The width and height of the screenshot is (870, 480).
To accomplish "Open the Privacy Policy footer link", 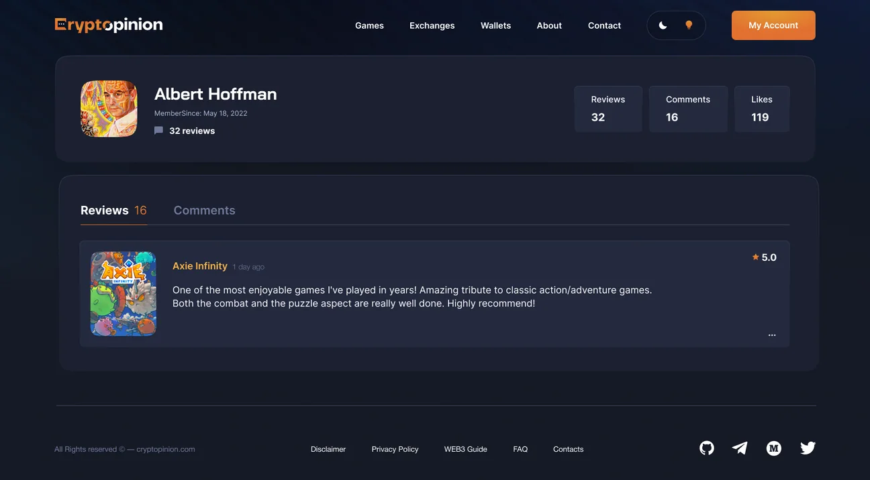I will click(x=395, y=449).
